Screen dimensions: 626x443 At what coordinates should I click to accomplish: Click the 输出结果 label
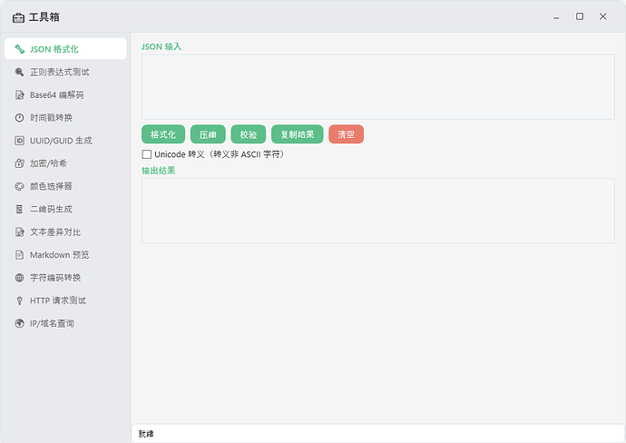[159, 171]
